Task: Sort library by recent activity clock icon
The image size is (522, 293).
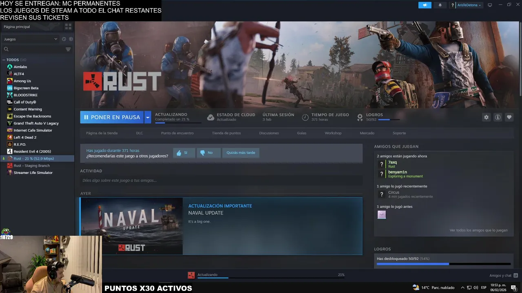Action: 64,39
